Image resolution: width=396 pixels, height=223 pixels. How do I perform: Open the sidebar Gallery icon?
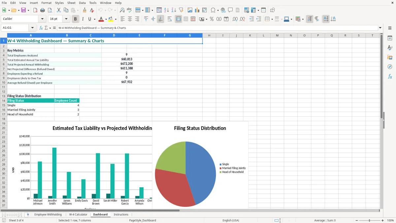pyautogui.click(x=390, y=57)
